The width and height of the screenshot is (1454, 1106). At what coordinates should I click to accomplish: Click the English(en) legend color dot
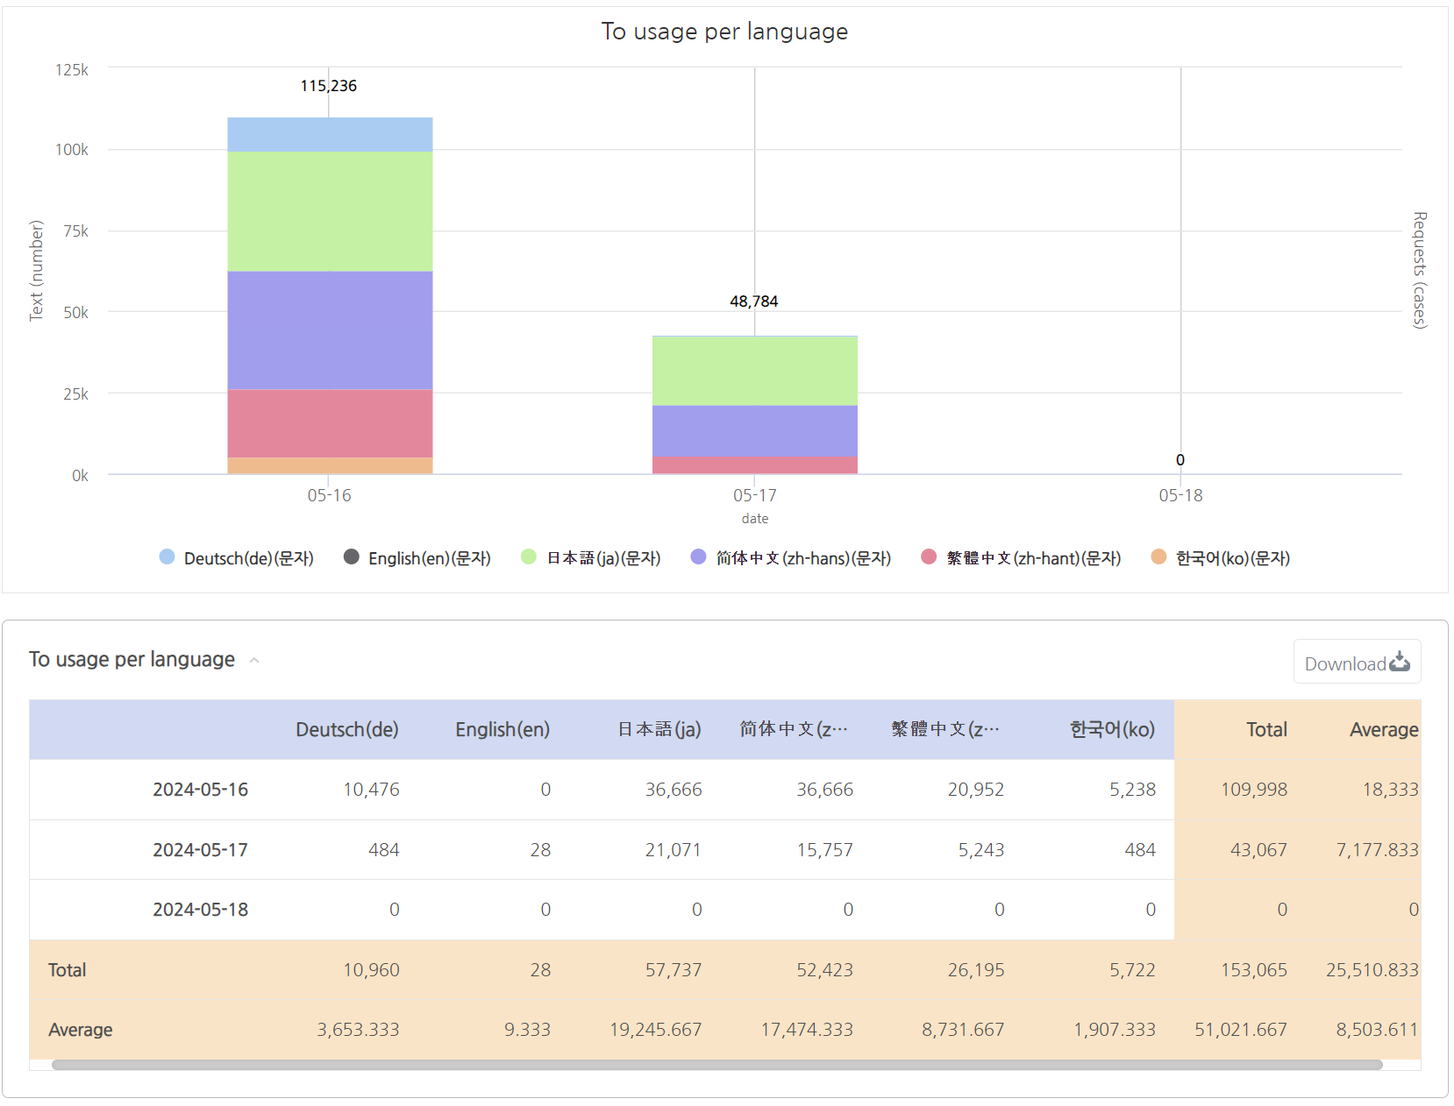pyautogui.click(x=350, y=557)
